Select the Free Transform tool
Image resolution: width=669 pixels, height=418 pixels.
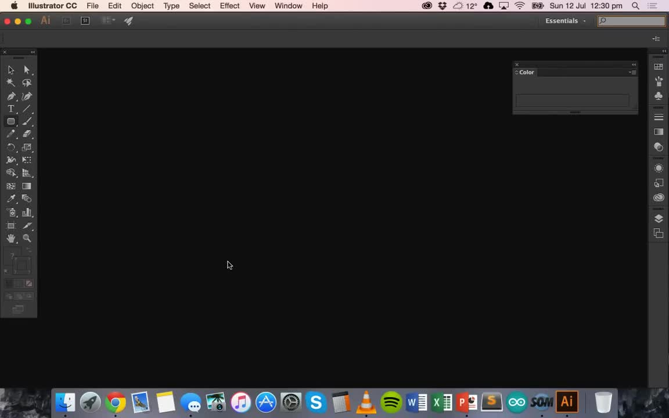coord(27,160)
